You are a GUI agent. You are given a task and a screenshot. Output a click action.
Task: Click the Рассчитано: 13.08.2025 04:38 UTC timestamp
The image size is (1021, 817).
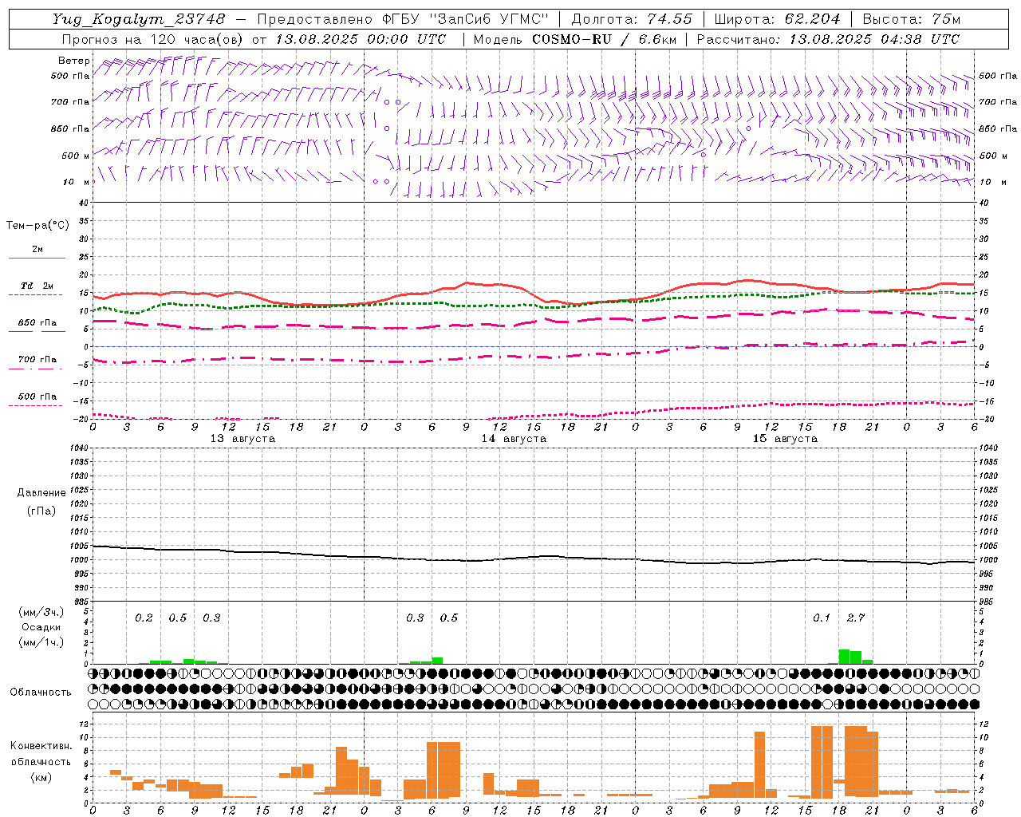828,39
